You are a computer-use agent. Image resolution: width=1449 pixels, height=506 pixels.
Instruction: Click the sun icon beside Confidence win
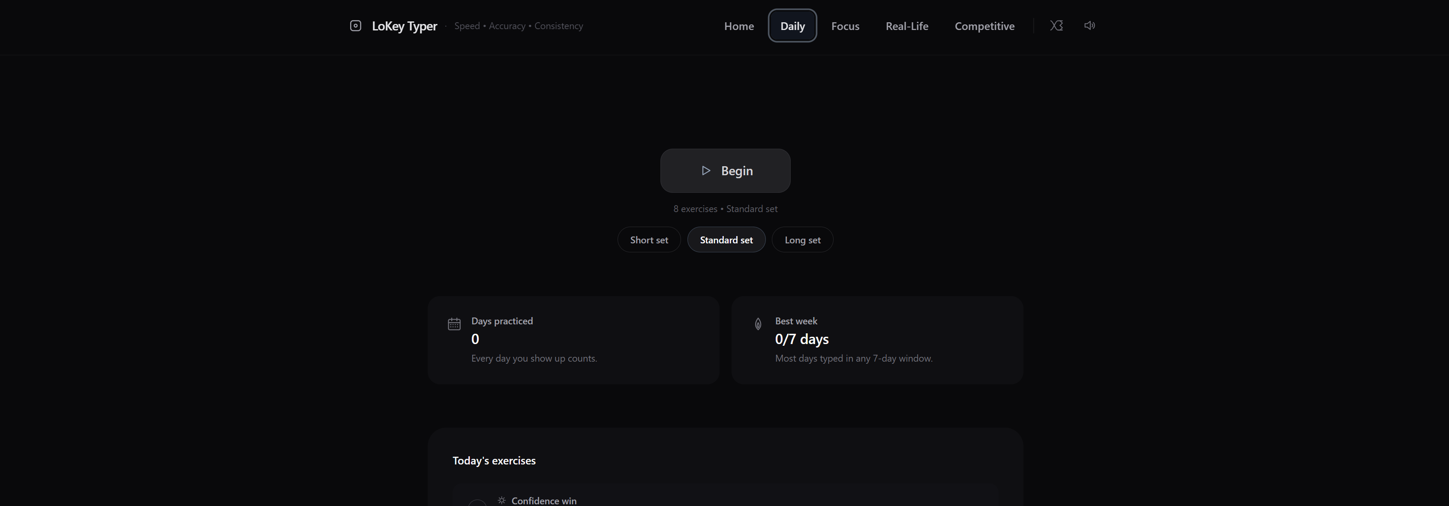(x=502, y=500)
